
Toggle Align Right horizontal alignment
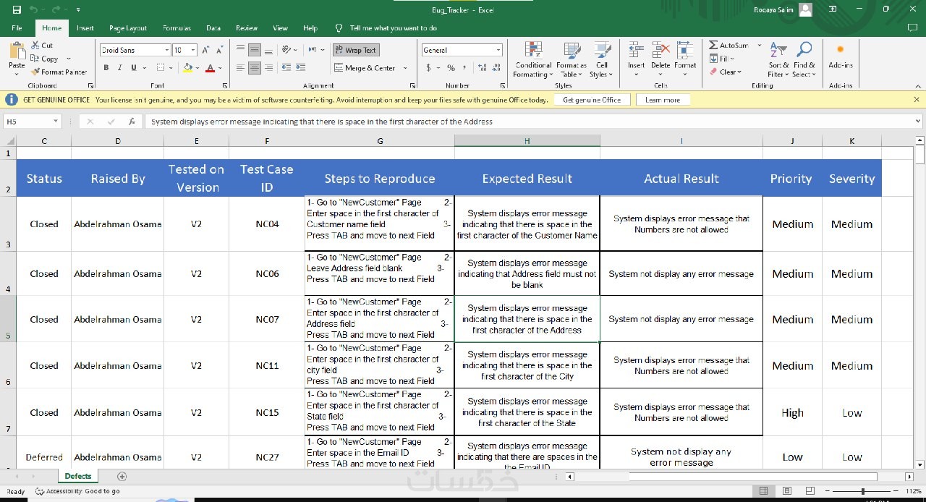268,68
